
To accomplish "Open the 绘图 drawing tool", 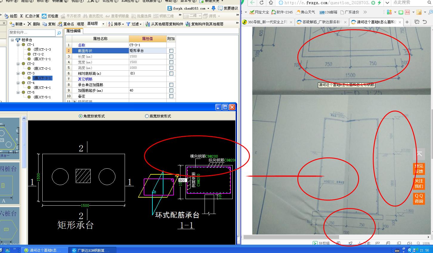I will tap(11, 16).
